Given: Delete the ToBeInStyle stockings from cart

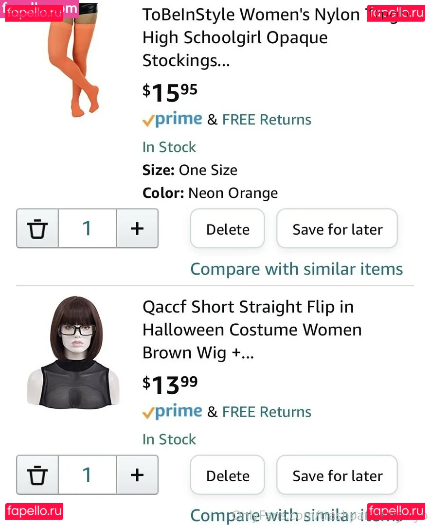Looking at the screenshot, I should click(x=227, y=229).
